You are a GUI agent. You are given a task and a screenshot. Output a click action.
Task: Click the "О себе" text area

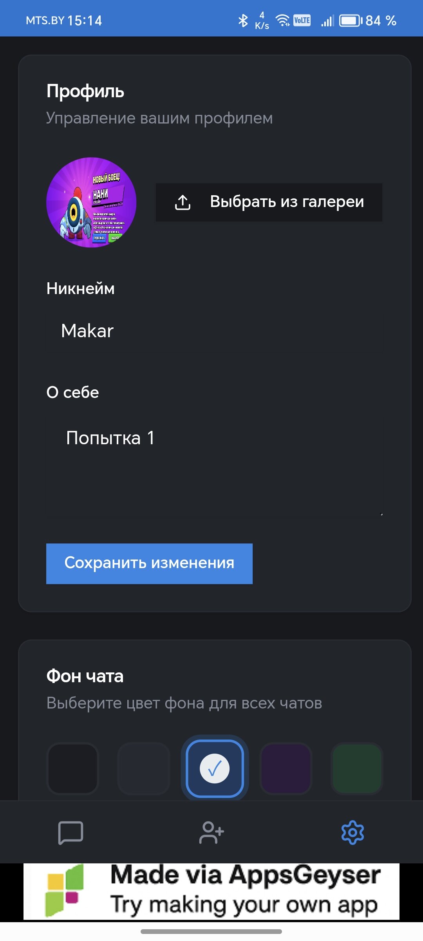(214, 467)
